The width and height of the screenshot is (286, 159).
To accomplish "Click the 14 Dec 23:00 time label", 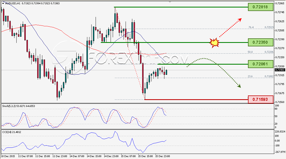I will pos(111,156).
